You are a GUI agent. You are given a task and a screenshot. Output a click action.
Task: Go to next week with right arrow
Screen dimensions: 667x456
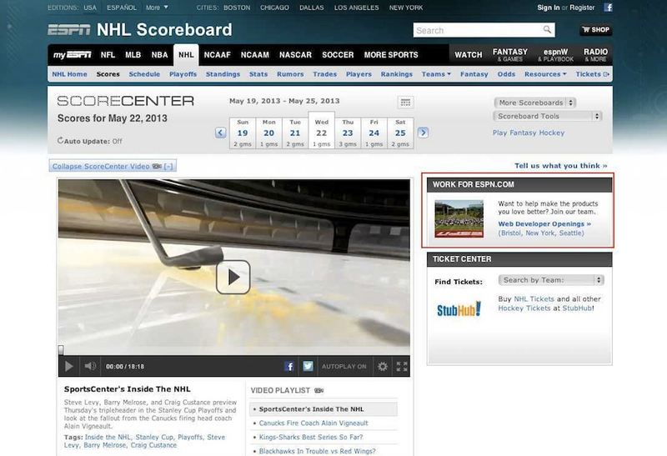pyautogui.click(x=423, y=133)
